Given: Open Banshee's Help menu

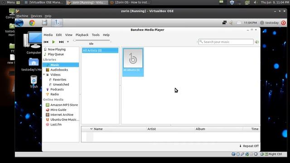Looking at the screenshot, I should 106,35.
